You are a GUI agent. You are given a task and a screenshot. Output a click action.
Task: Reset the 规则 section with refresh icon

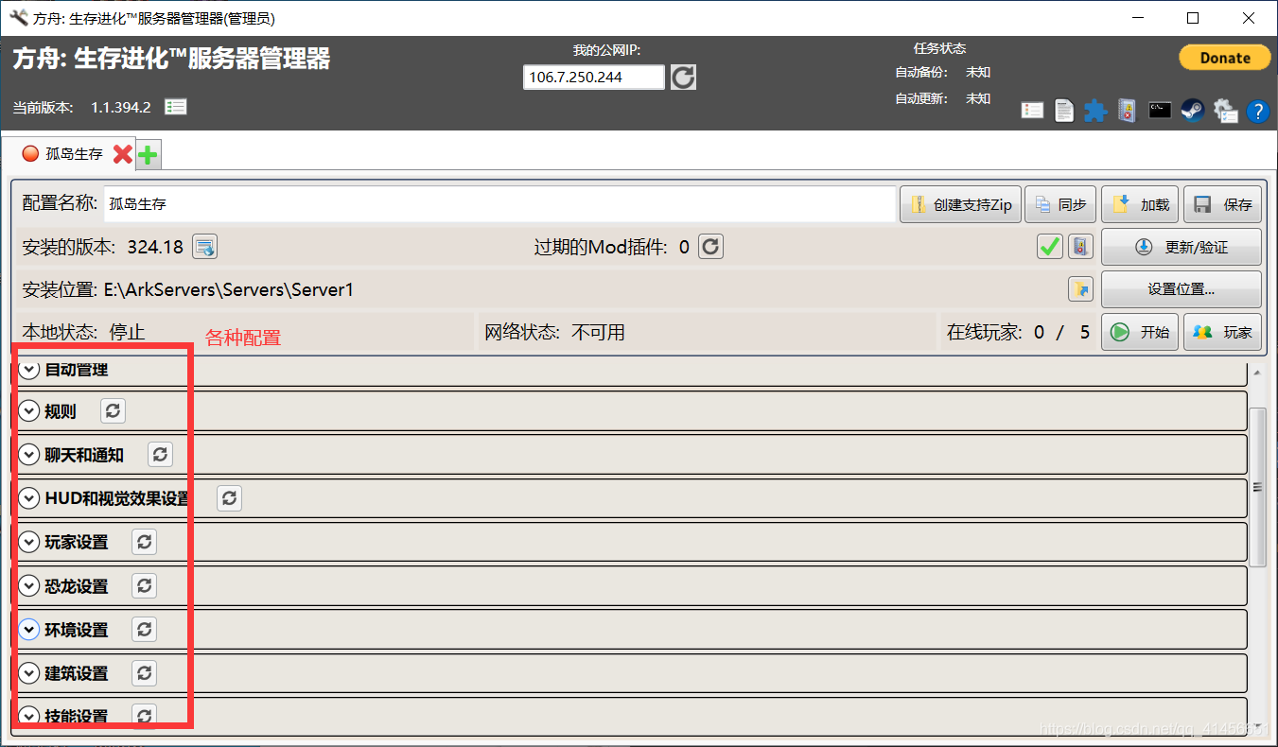click(x=113, y=411)
